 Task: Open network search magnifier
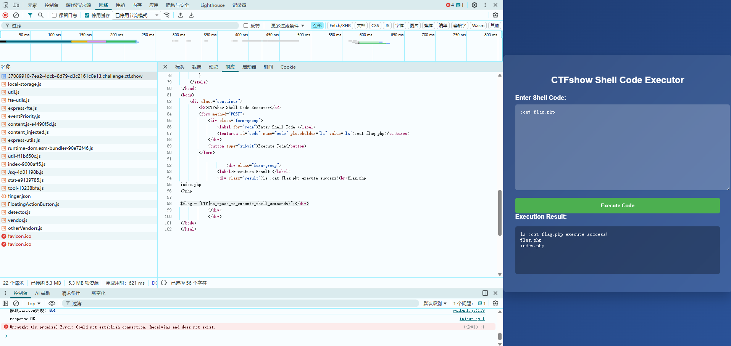[x=40, y=15]
